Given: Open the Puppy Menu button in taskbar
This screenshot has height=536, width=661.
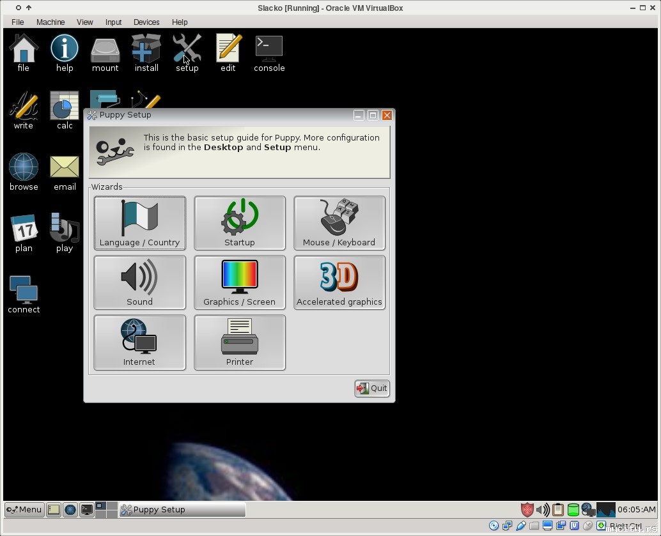Looking at the screenshot, I should 24,509.
